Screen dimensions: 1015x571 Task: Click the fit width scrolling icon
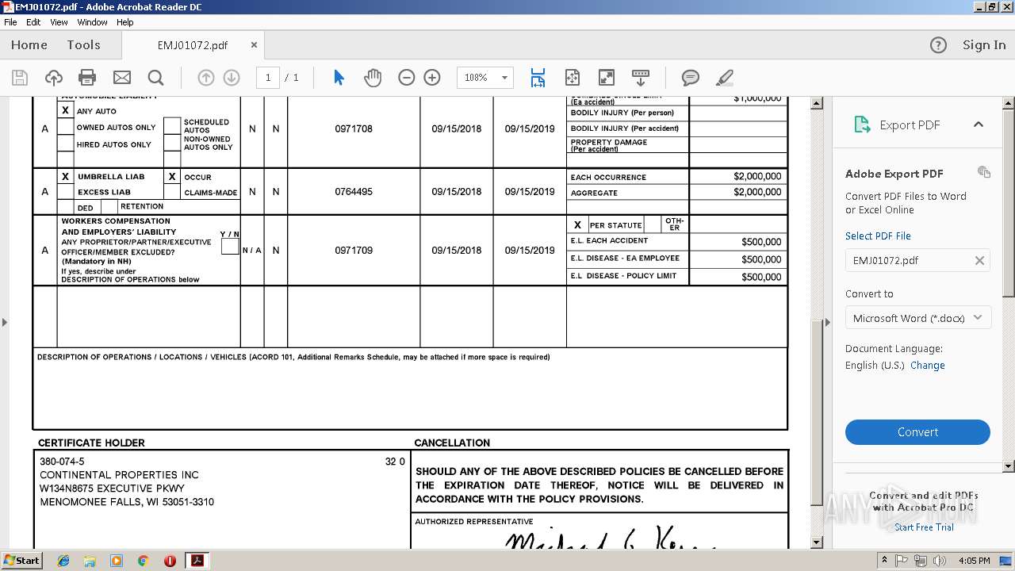tap(538, 78)
